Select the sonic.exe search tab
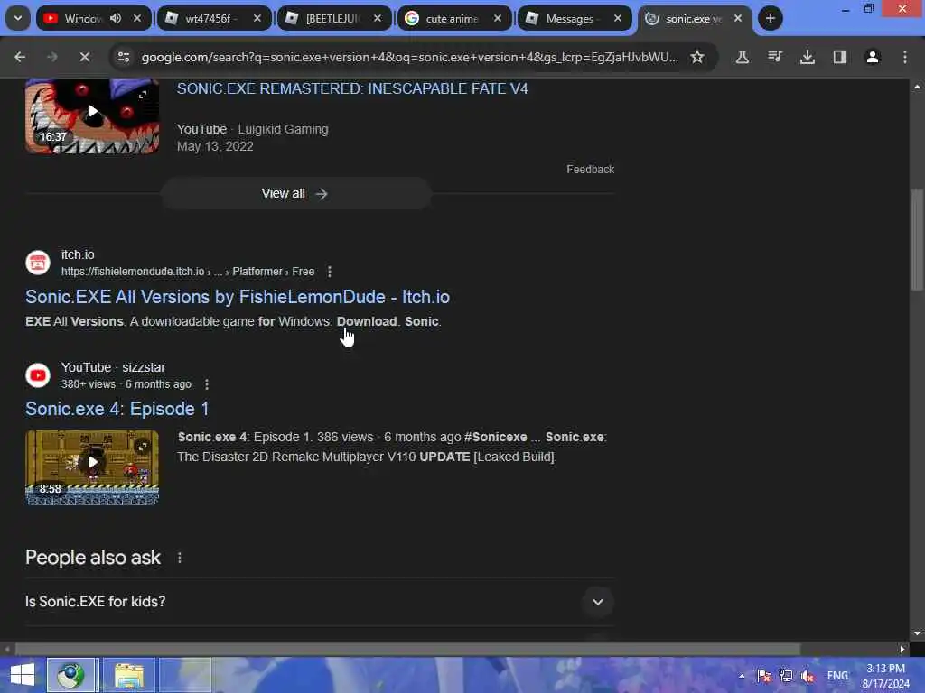 coord(695,18)
